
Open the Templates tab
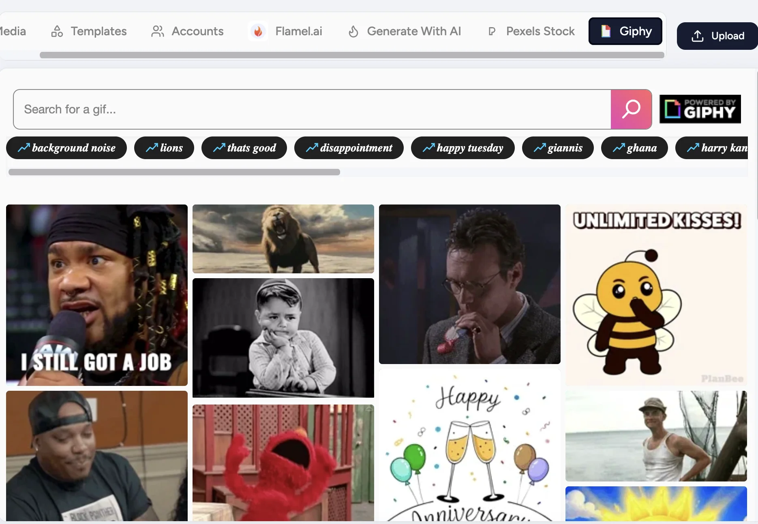[89, 31]
